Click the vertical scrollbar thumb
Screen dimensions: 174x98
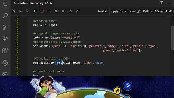coord(172,38)
